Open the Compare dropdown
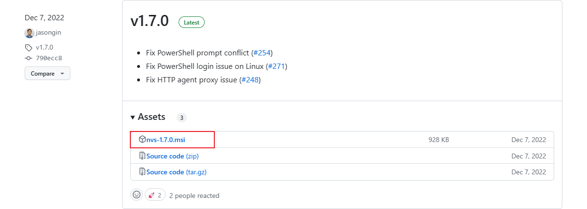The height and width of the screenshot is (209, 587). 47,74
